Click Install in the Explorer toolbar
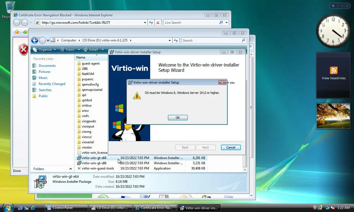The height and width of the screenshot is (212, 354). (x=91, y=50)
